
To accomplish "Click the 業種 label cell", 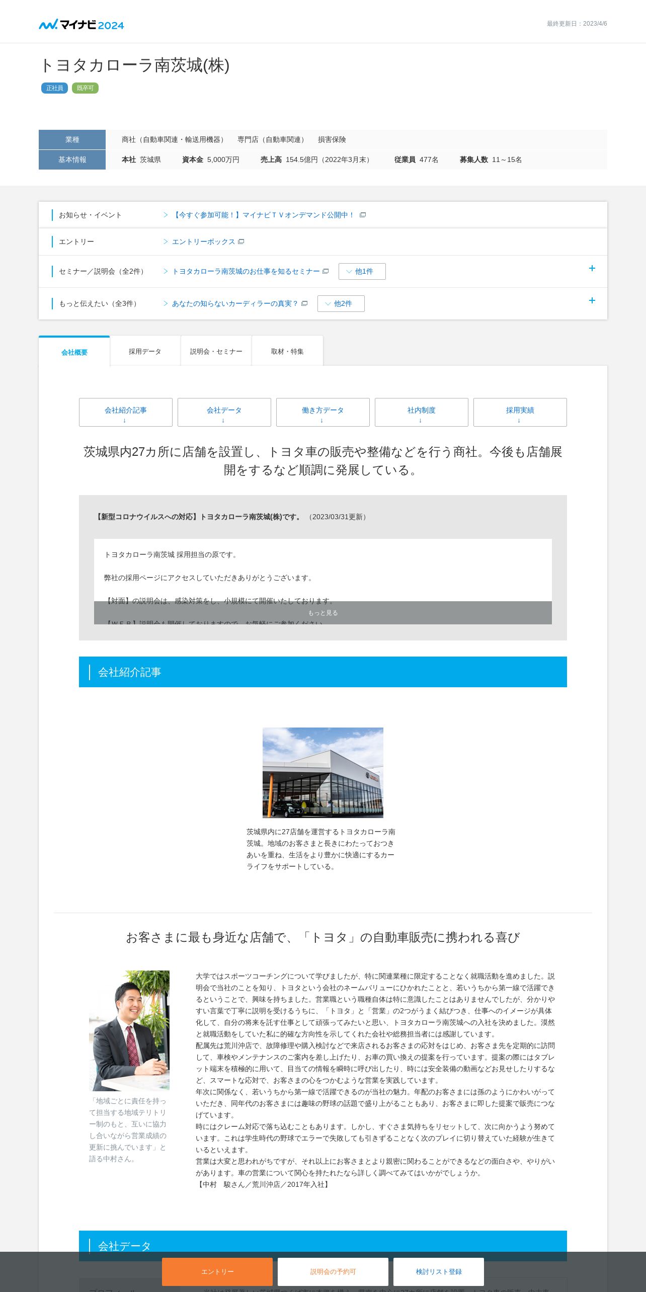I will [72, 139].
